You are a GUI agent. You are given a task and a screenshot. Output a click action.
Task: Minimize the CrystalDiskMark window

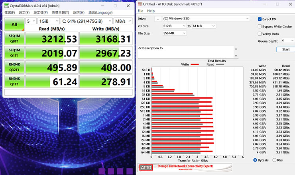[x=102, y=6]
